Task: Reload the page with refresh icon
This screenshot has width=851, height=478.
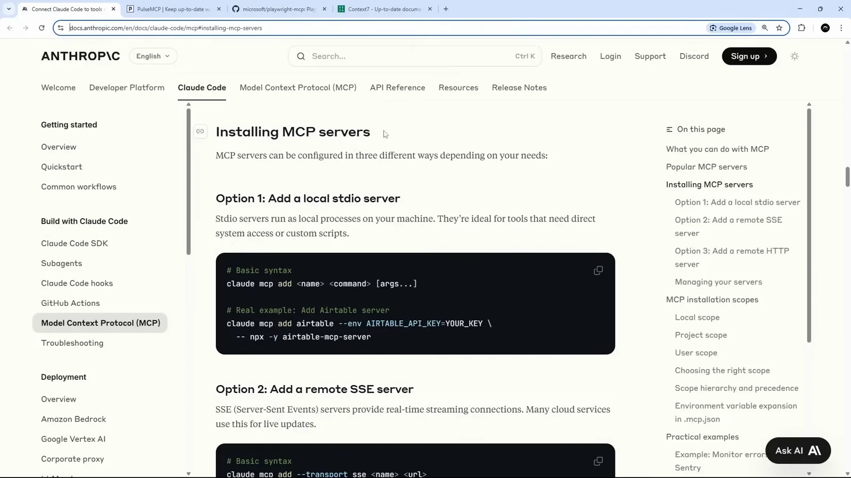Action: click(41, 28)
